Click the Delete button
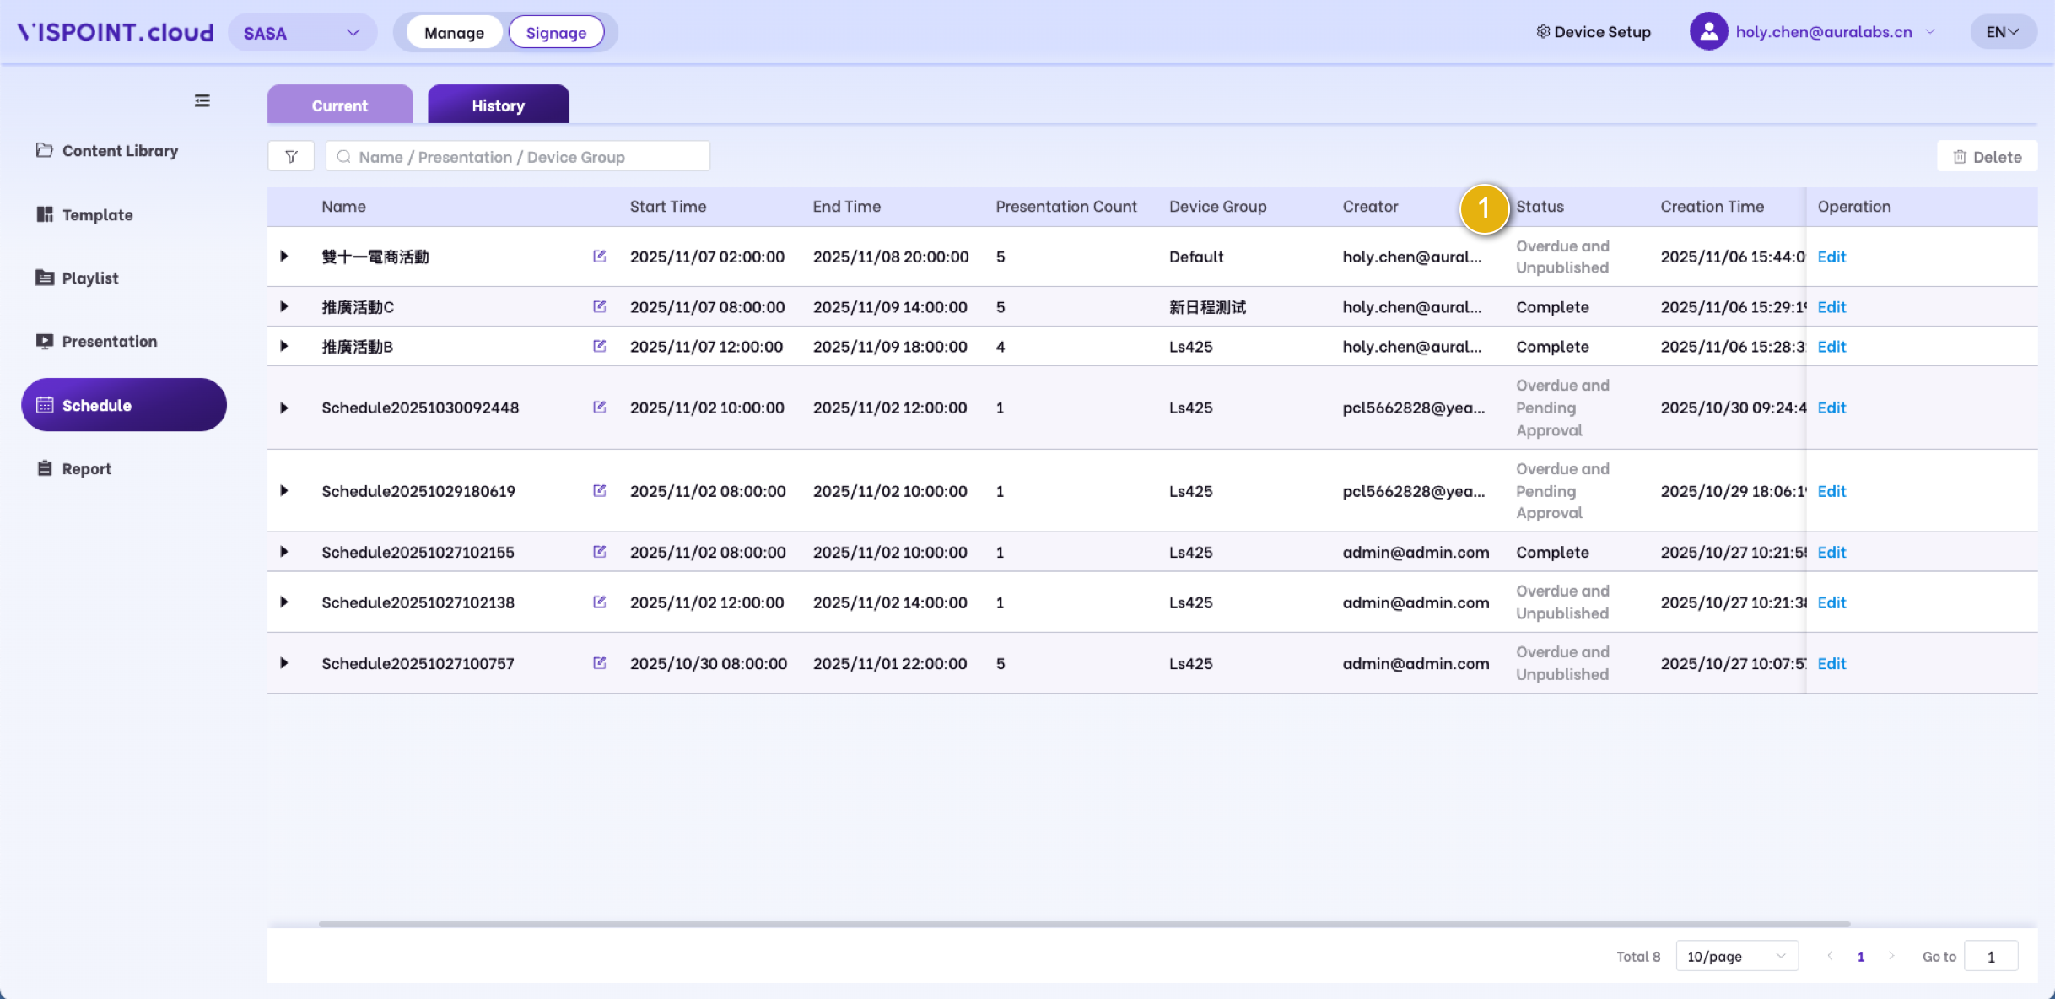Image resolution: width=2055 pixels, height=999 pixels. (1987, 157)
